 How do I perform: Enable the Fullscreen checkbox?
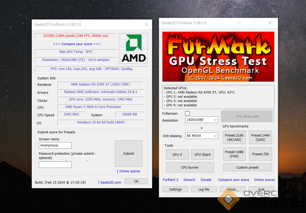(x=187, y=113)
